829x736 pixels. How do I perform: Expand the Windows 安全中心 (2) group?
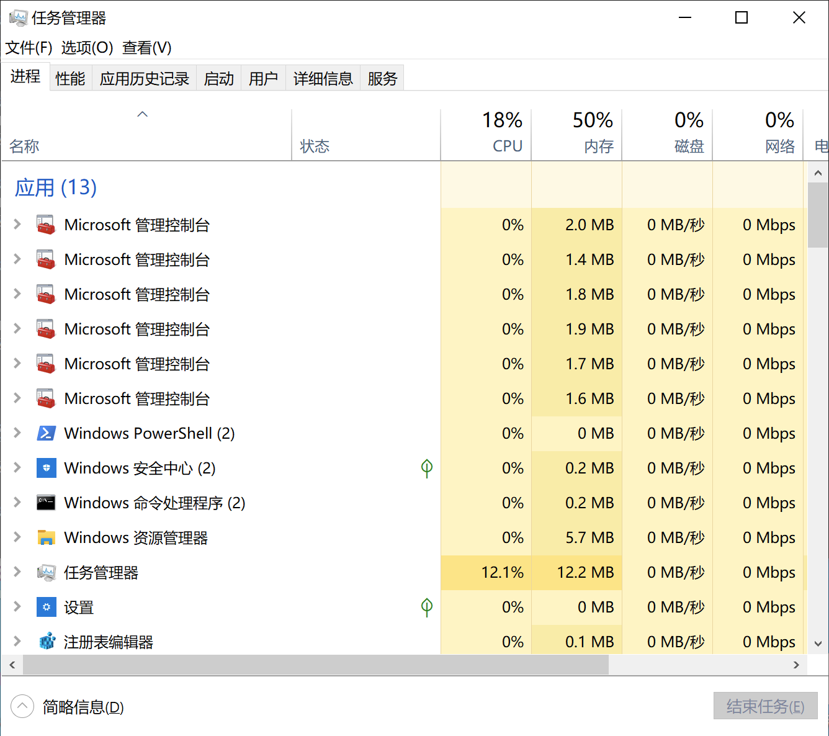pos(17,468)
